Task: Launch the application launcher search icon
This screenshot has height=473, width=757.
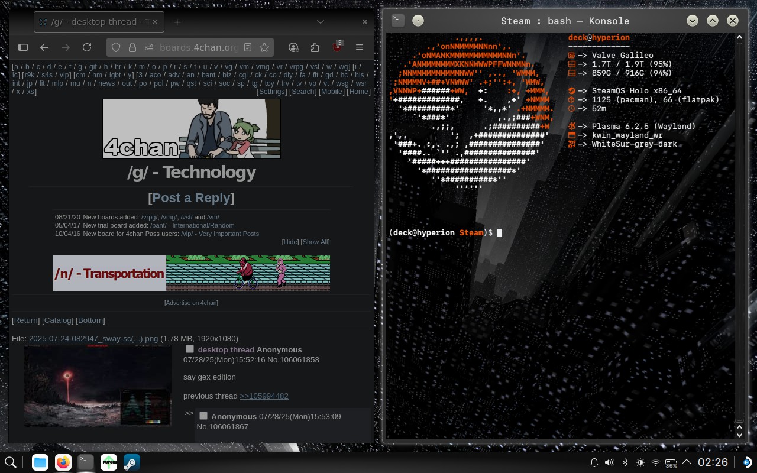Action: coord(11,462)
